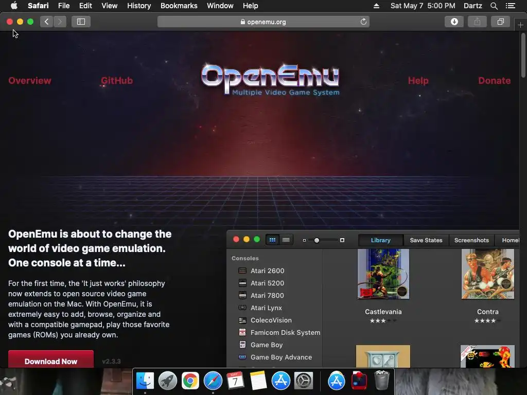Viewport: 527px width, 395px height.
Task: Click the Dartz user name
Action: [x=472, y=6]
